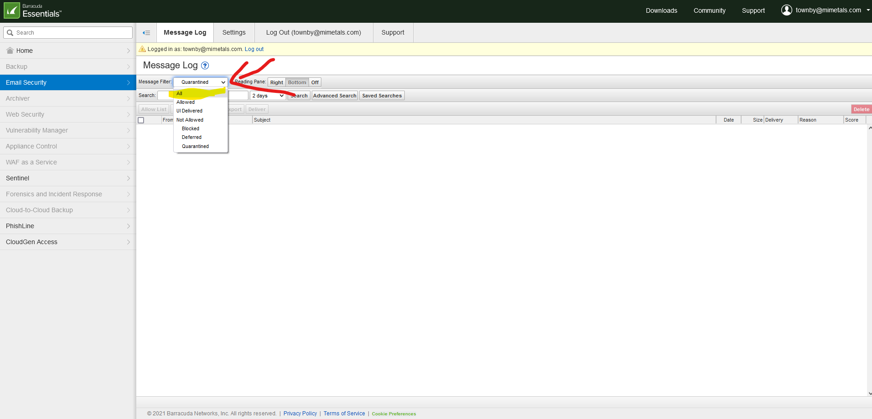Screen dimensions: 872x419
Task: Turn Reading Pane Off
Action: [315, 82]
